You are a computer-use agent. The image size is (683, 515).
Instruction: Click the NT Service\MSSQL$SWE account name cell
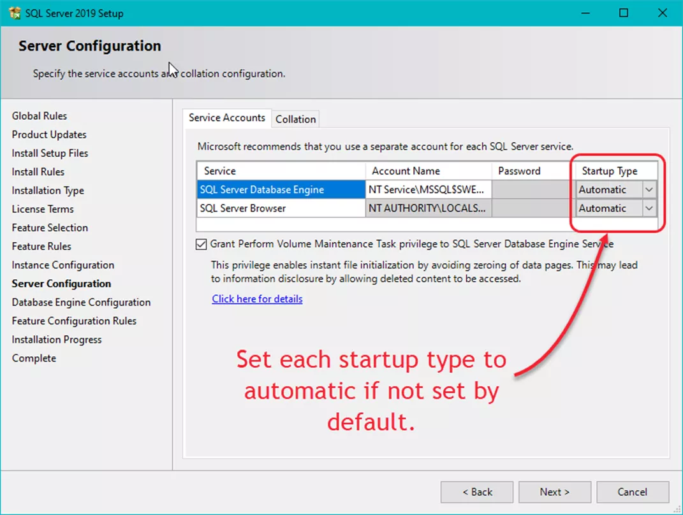click(x=428, y=190)
